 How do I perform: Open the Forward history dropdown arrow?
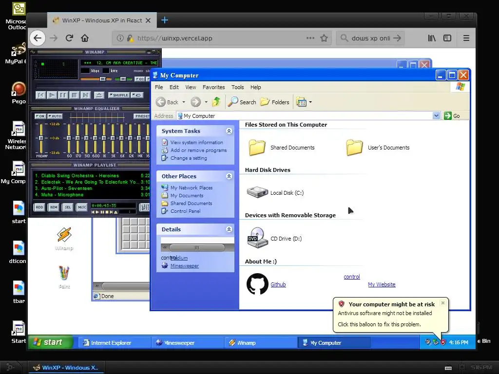click(x=206, y=102)
